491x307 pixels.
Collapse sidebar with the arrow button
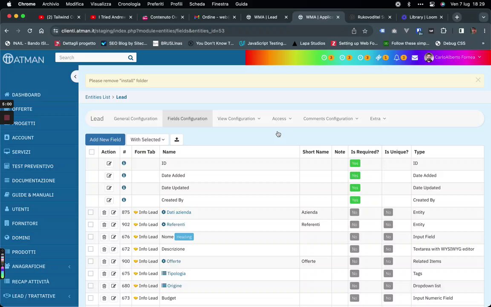click(x=75, y=76)
